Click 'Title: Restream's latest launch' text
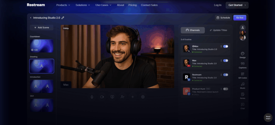 [x=205, y=92]
